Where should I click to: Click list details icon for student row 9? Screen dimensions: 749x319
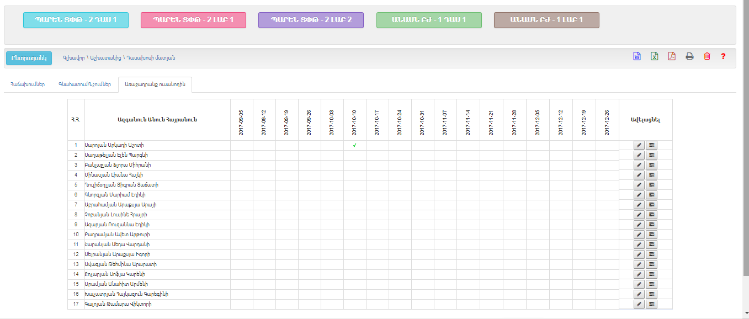652,225
